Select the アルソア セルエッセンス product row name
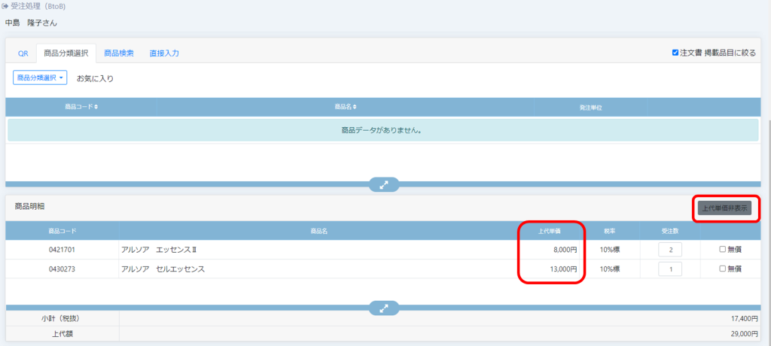 tap(163, 269)
